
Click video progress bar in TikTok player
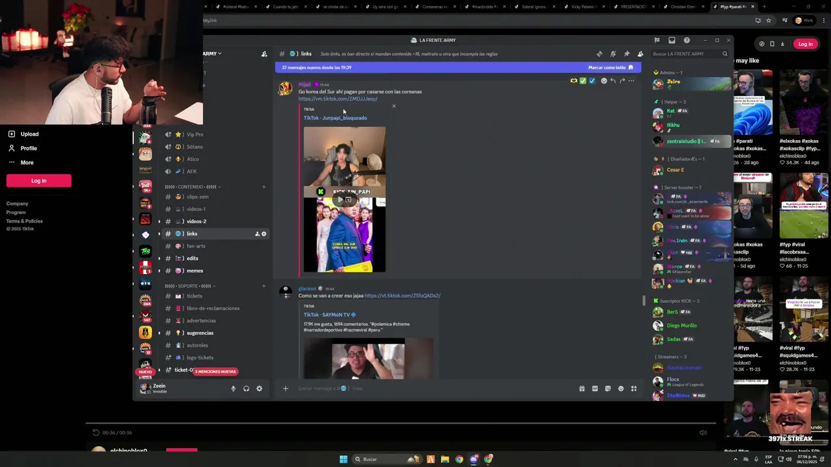pyautogui.click(x=401, y=424)
